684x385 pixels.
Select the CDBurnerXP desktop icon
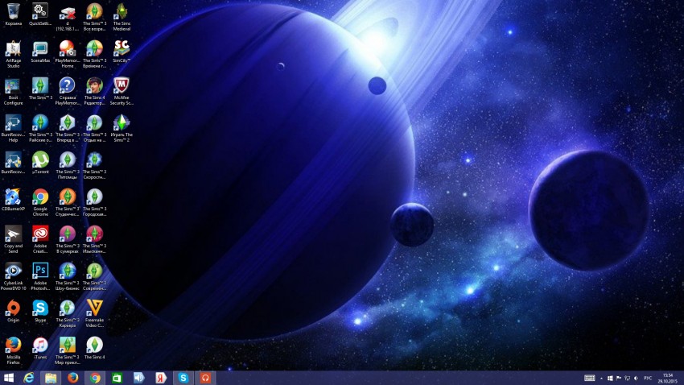pos(13,197)
